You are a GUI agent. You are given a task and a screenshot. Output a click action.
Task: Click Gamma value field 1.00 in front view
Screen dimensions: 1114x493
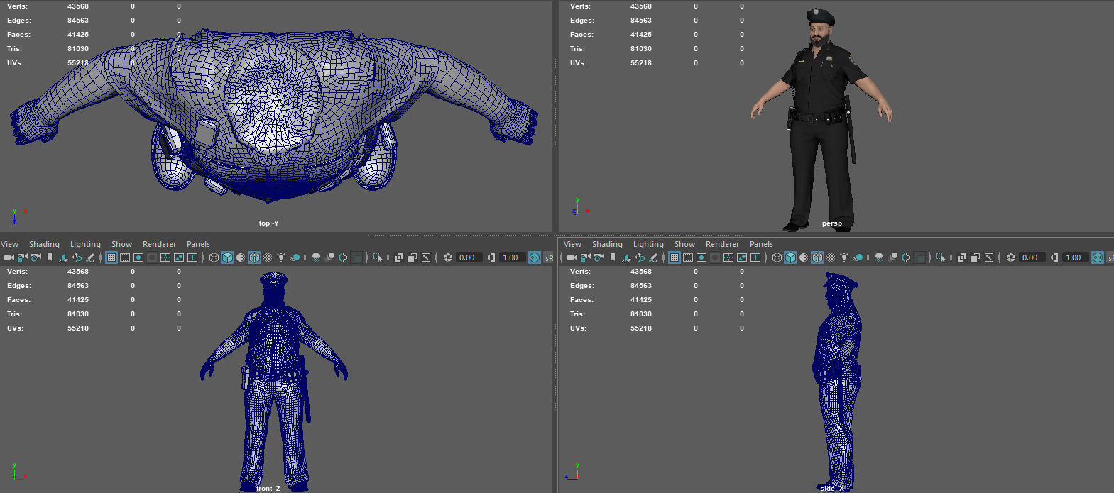513,257
